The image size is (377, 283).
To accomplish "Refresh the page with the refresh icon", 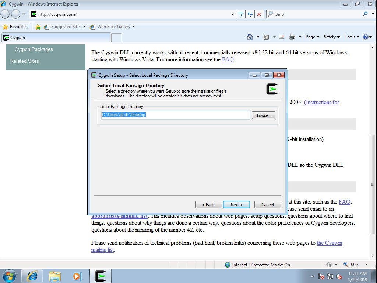I will click(x=250, y=14).
